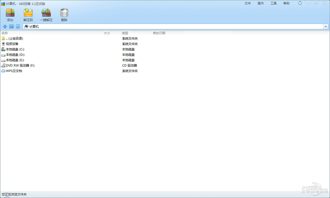
Task: Click the WPS云文档 cloud icon
Action: click(3, 71)
